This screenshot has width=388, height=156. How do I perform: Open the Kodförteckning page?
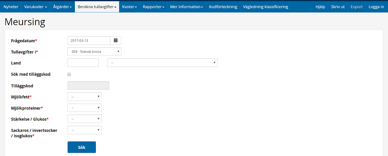pyautogui.click(x=223, y=7)
